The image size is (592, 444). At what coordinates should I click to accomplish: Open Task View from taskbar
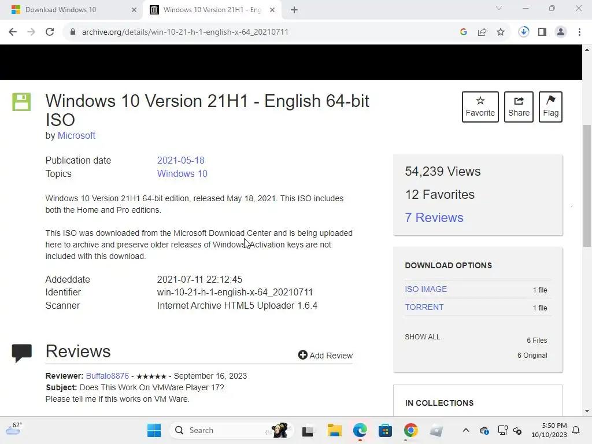(x=308, y=430)
